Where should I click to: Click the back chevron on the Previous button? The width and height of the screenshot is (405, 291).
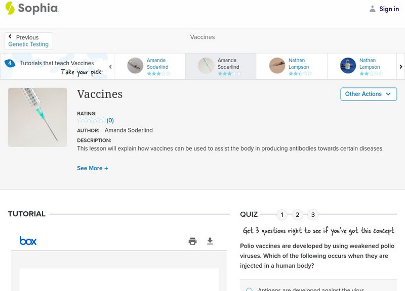tap(10, 36)
